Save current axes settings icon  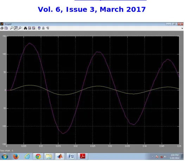[x=30, y=28]
